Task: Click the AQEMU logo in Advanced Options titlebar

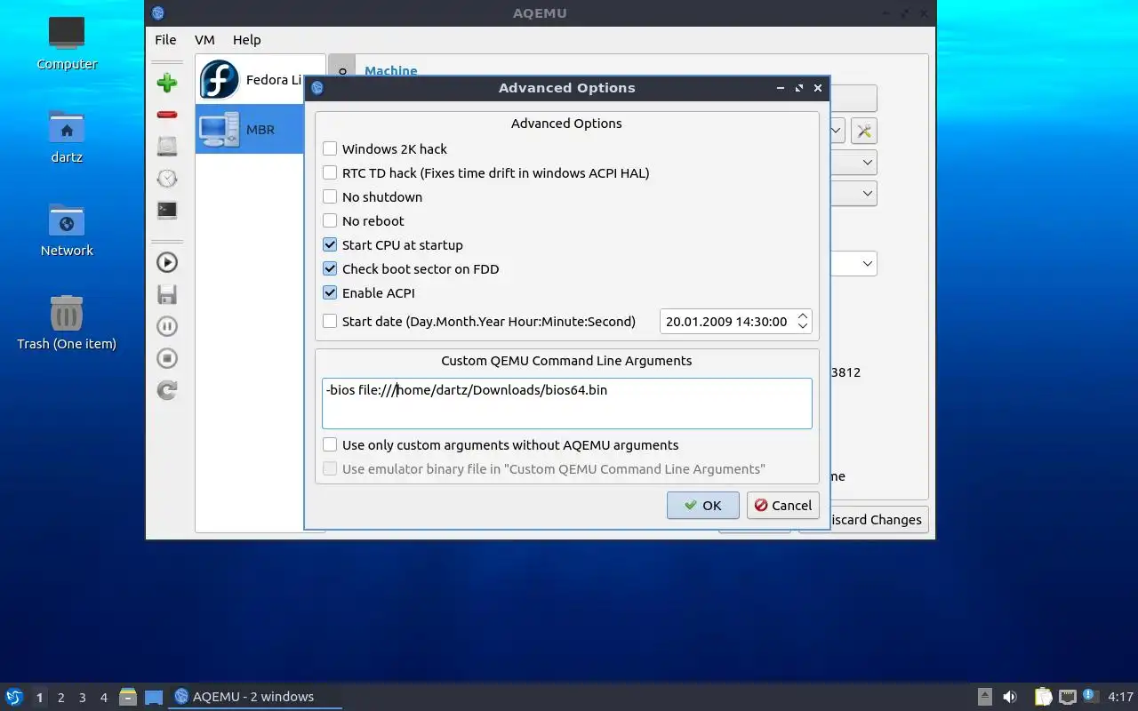Action: (x=317, y=88)
